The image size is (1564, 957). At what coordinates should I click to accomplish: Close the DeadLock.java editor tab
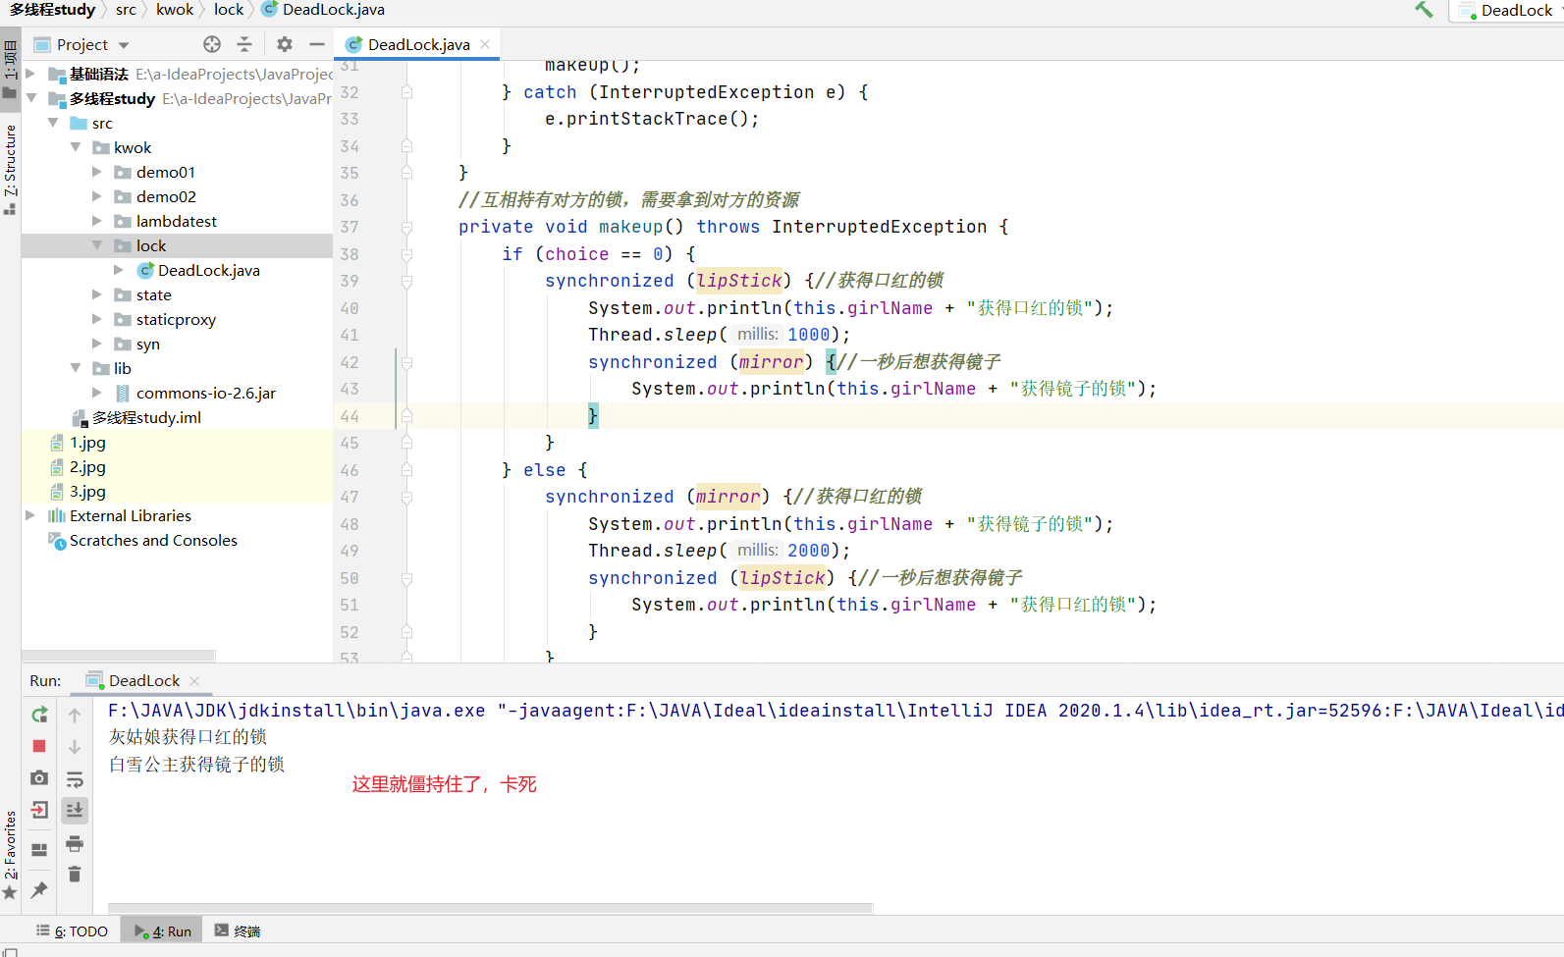click(x=485, y=44)
